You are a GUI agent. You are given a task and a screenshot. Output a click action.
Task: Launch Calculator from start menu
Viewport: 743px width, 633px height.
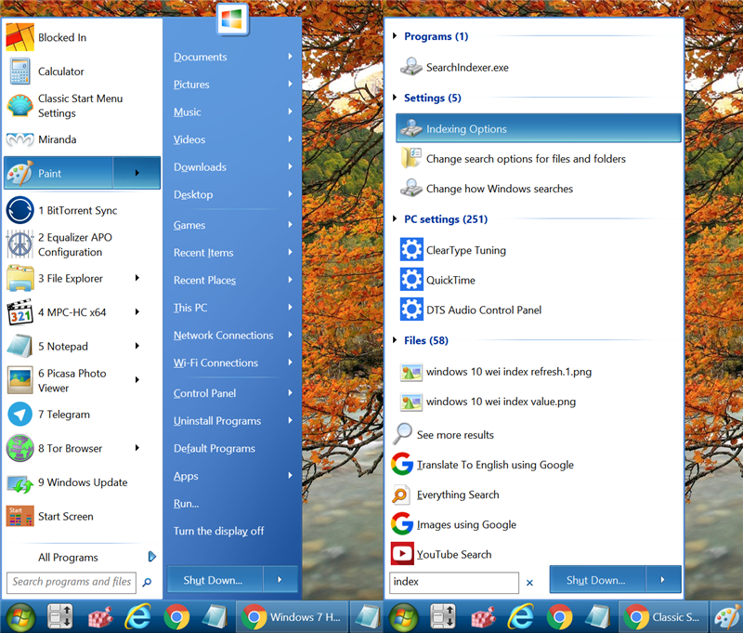click(20, 72)
